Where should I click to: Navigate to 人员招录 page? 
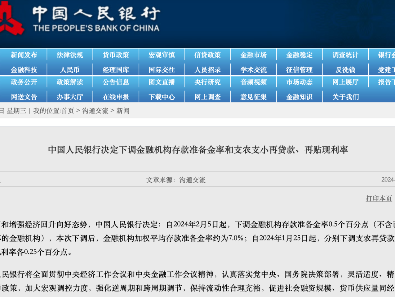tap(207, 70)
